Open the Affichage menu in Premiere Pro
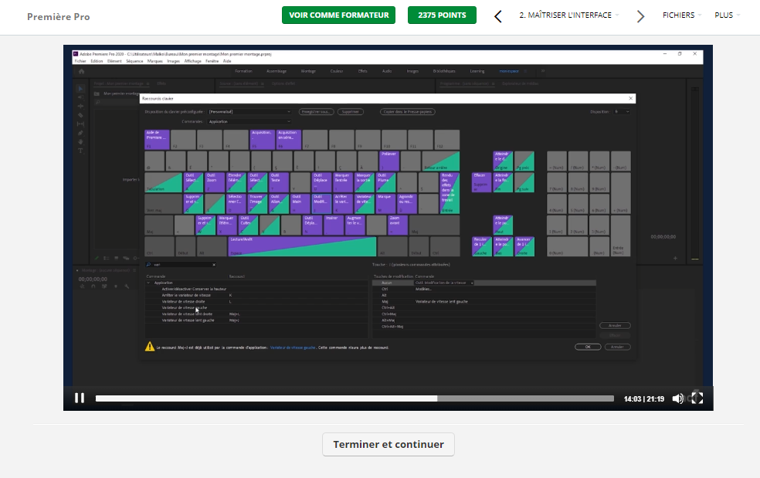Viewport: 760px width, 478px height. point(192,61)
